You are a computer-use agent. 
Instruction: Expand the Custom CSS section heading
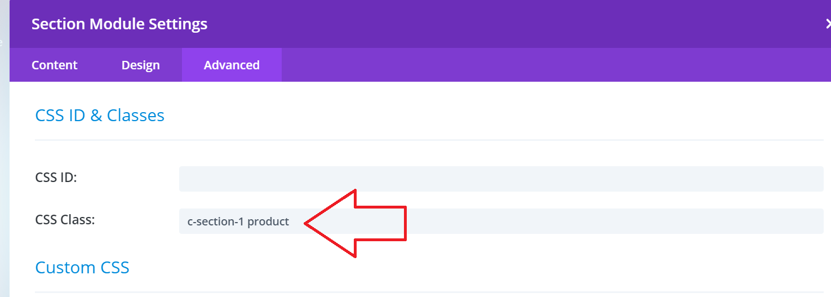tap(82, 267)
